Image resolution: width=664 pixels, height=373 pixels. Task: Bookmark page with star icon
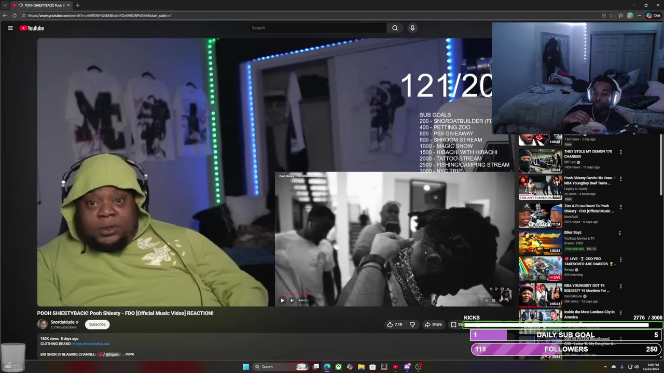[x=612, y=16]
